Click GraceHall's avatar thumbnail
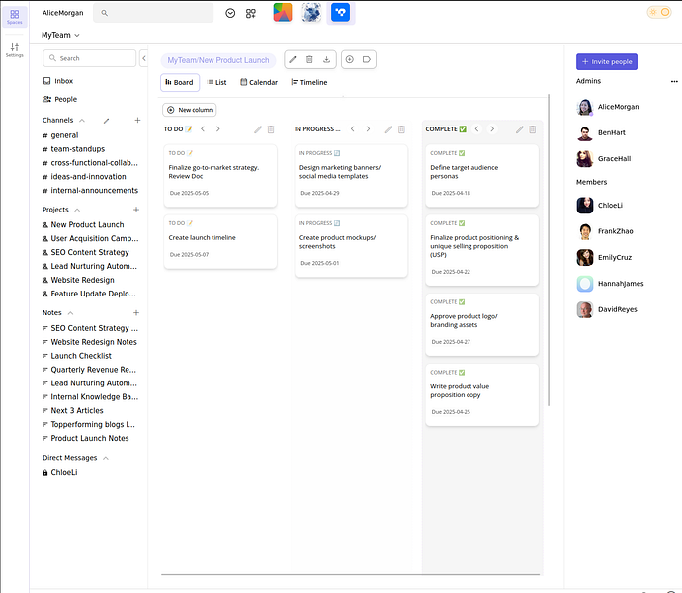The height and width of the screenshot is (593, 682). coord(585,159)
